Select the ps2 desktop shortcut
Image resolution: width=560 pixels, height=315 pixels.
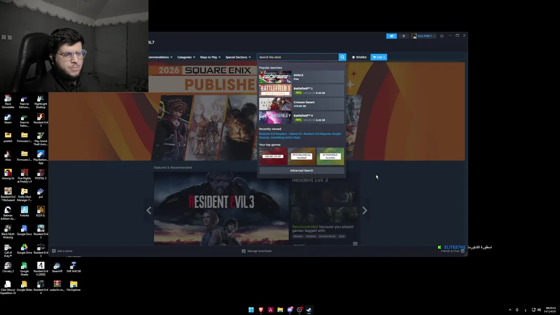(41, 193)
